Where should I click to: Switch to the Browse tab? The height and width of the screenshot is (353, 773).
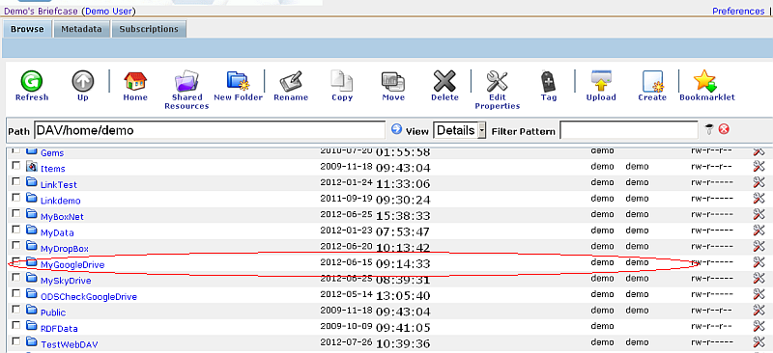pos(27,29)
